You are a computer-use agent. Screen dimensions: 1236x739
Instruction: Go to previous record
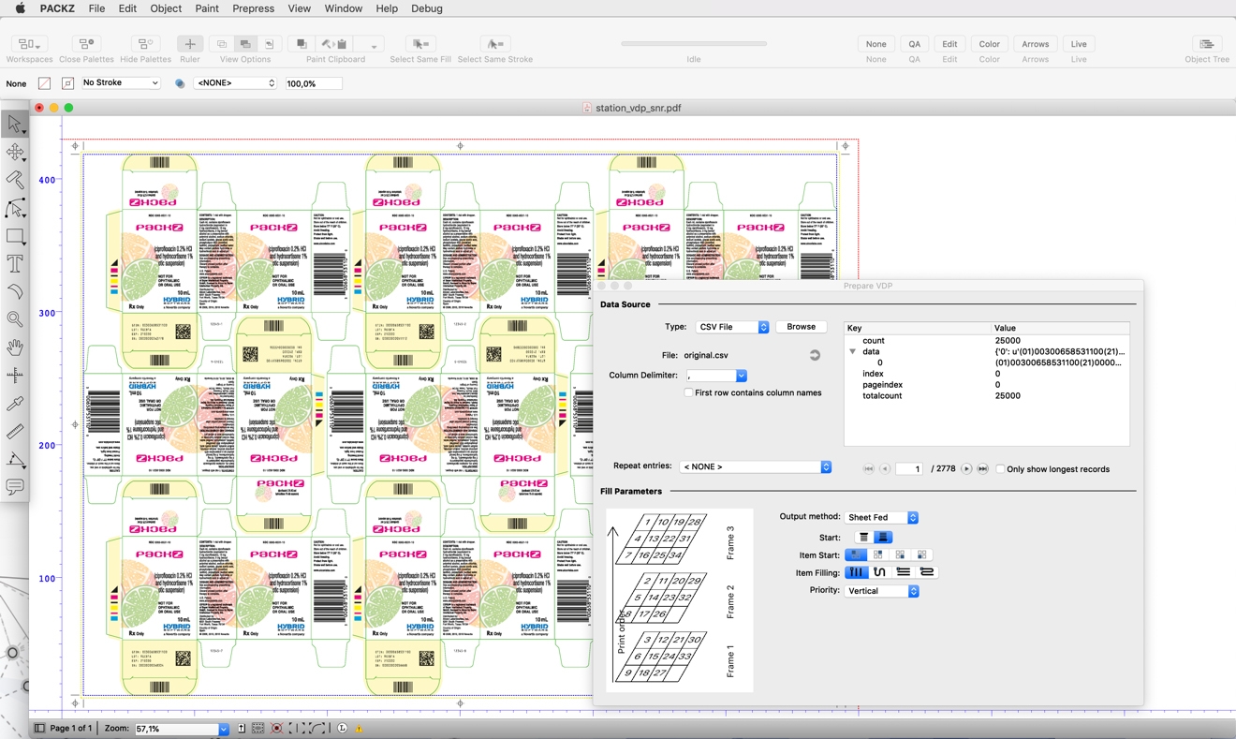tap(884, 469)
